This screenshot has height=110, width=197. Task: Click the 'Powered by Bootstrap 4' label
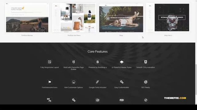tap(98, 67)
